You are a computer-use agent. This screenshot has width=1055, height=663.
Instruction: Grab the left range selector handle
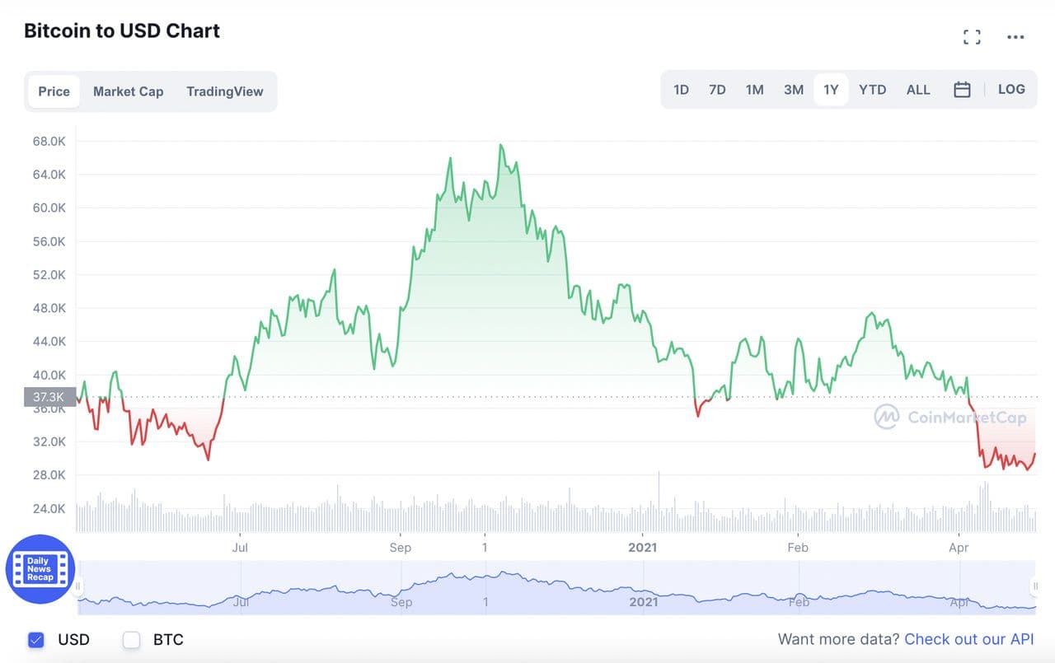(x=79, y=586)
